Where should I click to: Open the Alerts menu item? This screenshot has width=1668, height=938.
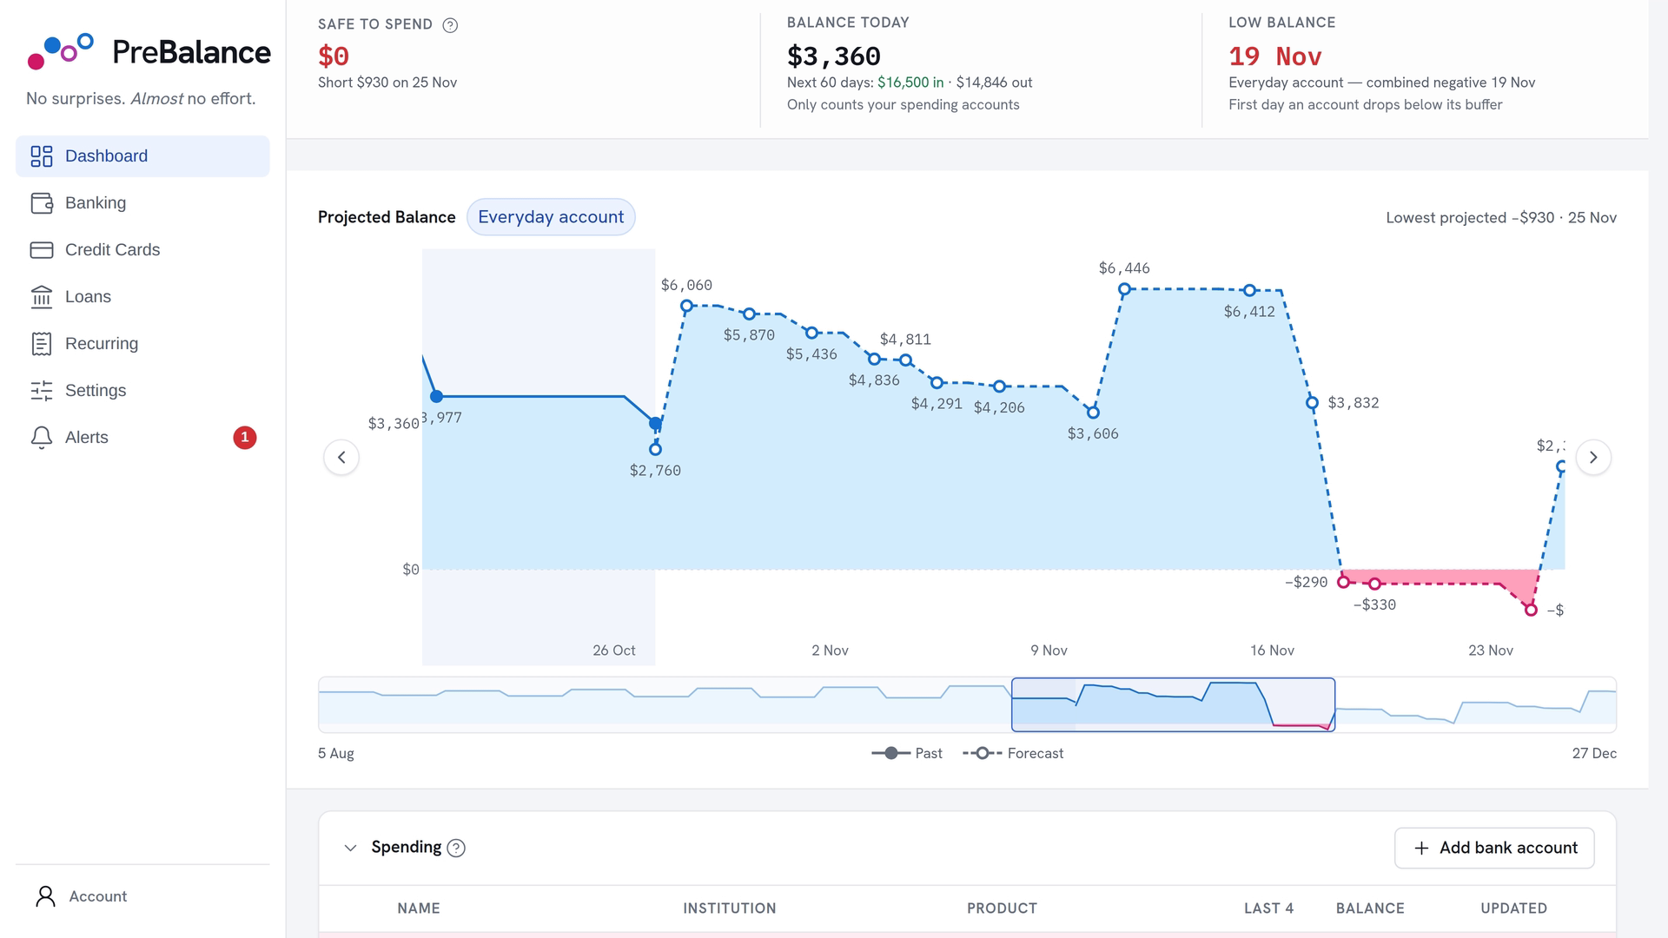coord(142,438)
